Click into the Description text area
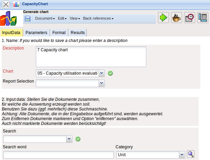 [x=91, y=56]
